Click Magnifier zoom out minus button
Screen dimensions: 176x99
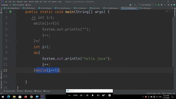pyautogui.click(x=69, y=95)
